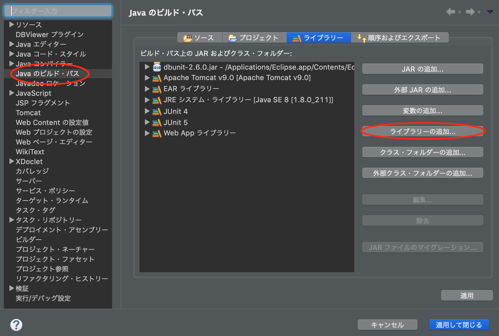Select Tomcat in the settings tree
Image resolution: width=499 pixels, height=336 pixels.
coord(28,113)
